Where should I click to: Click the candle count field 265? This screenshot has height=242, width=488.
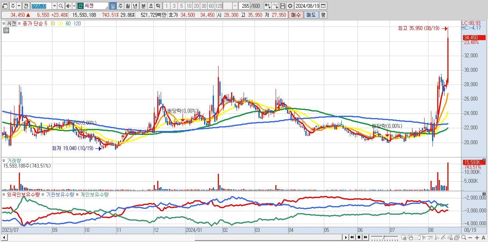[245, 6]
